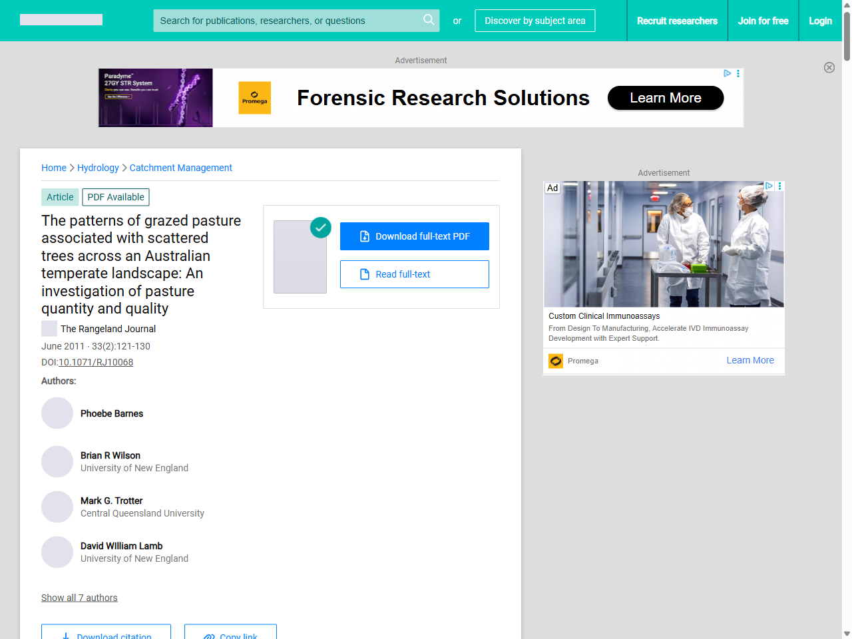The height and width of the screenshot is (639, 852).
Task: Click Download citation button
Action: click(106, 632)
